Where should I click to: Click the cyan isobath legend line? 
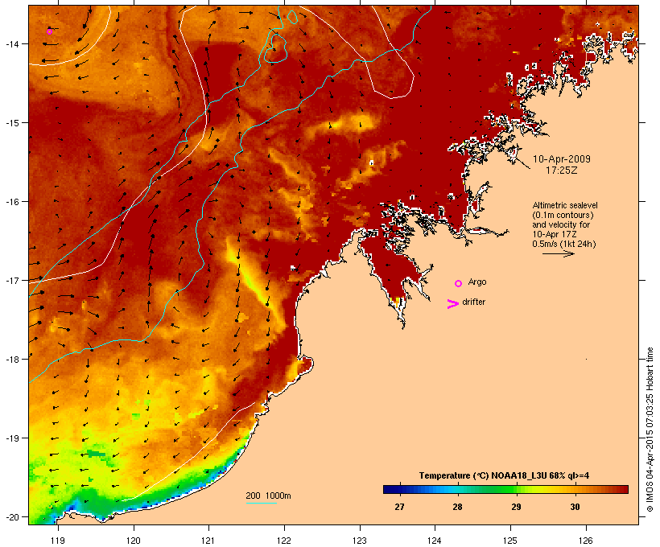[262, 503]
